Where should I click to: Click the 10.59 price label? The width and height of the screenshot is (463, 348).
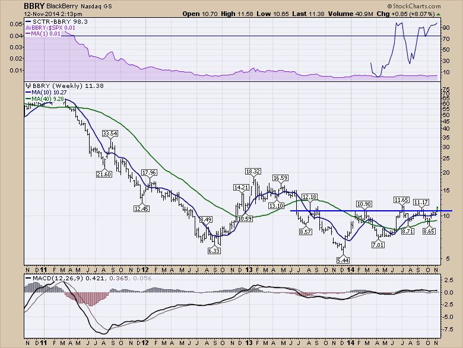pyautogui.click(x=245, y=219)
